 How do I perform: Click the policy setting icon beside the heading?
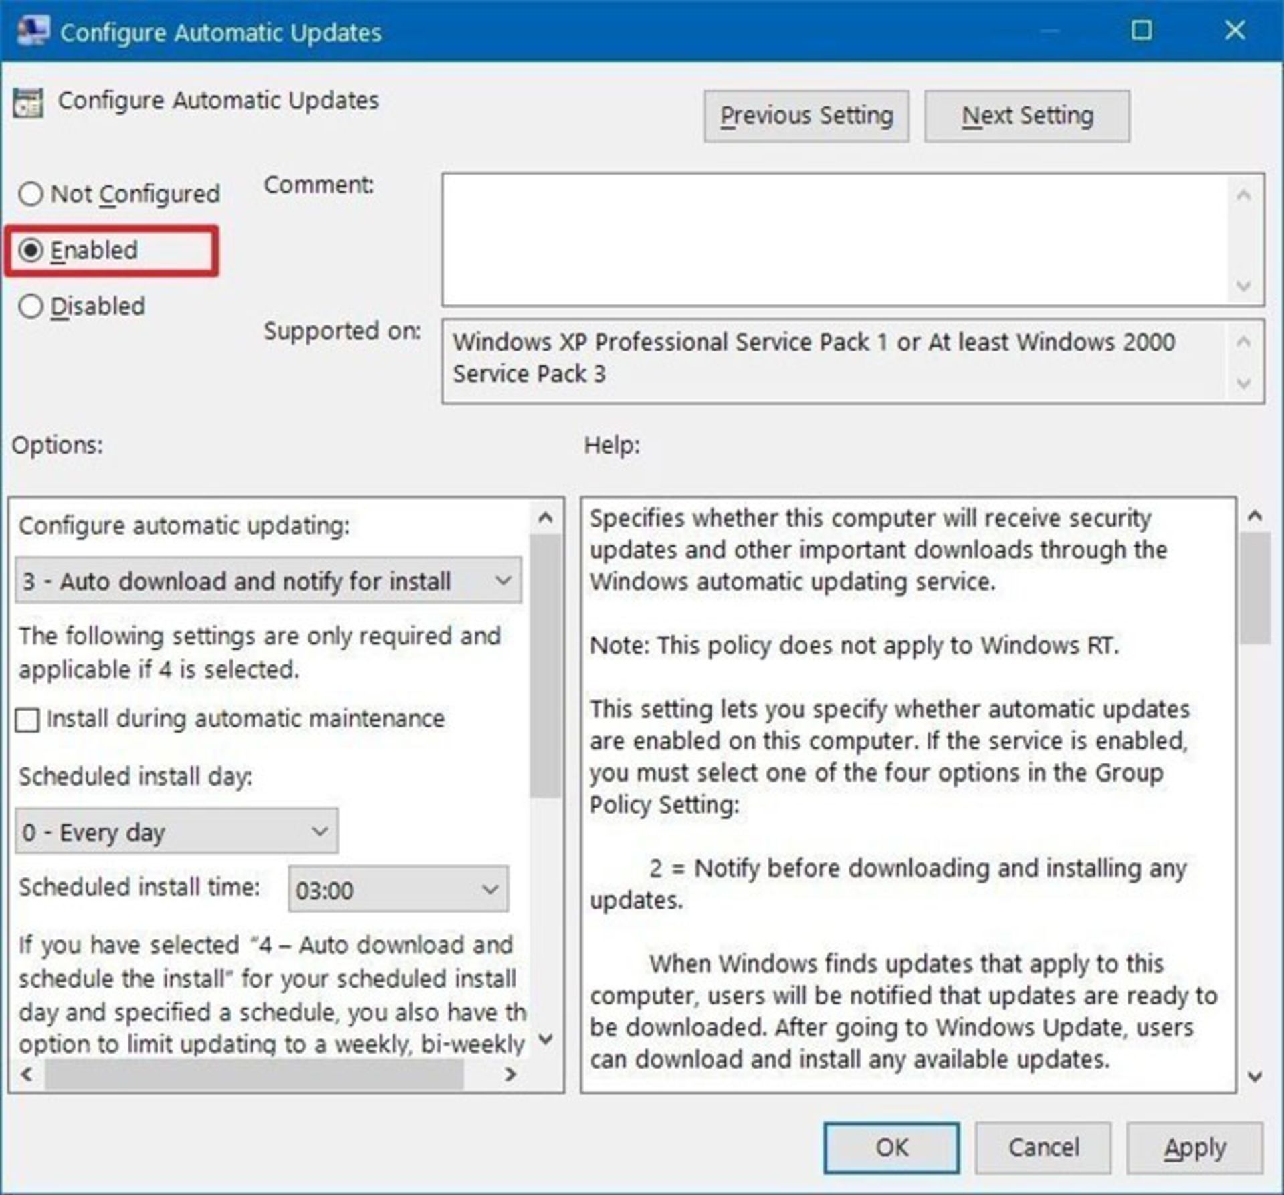click(27, 103)
